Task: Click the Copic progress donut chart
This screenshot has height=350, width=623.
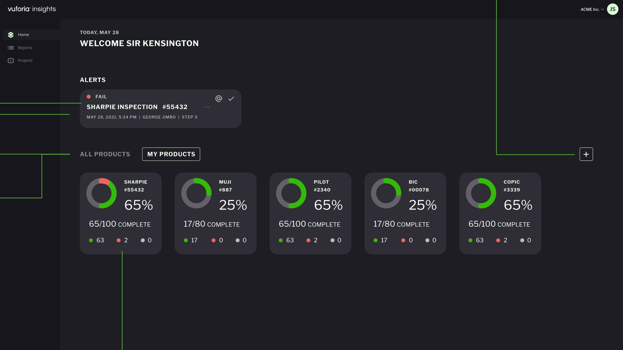Action: click(x=481, y=193)
